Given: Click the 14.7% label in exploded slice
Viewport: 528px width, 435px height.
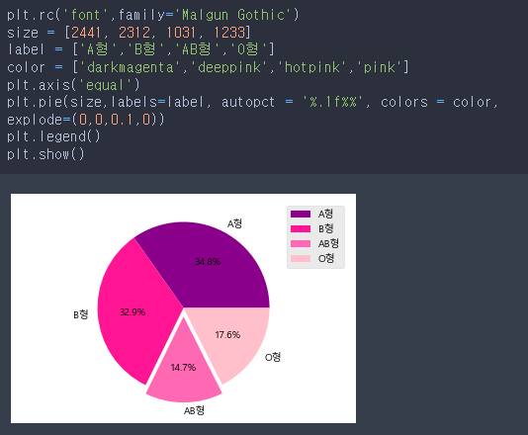Looking at the screenshot, I should click(x=183, y=368).
